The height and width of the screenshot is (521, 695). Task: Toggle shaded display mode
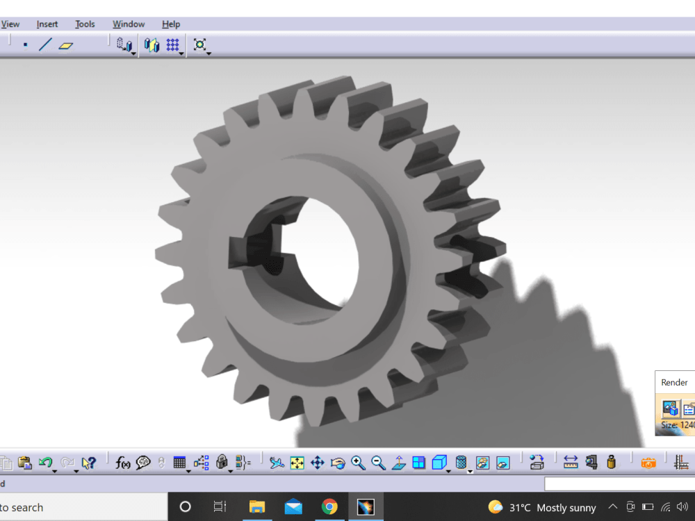tap(439, 462)
